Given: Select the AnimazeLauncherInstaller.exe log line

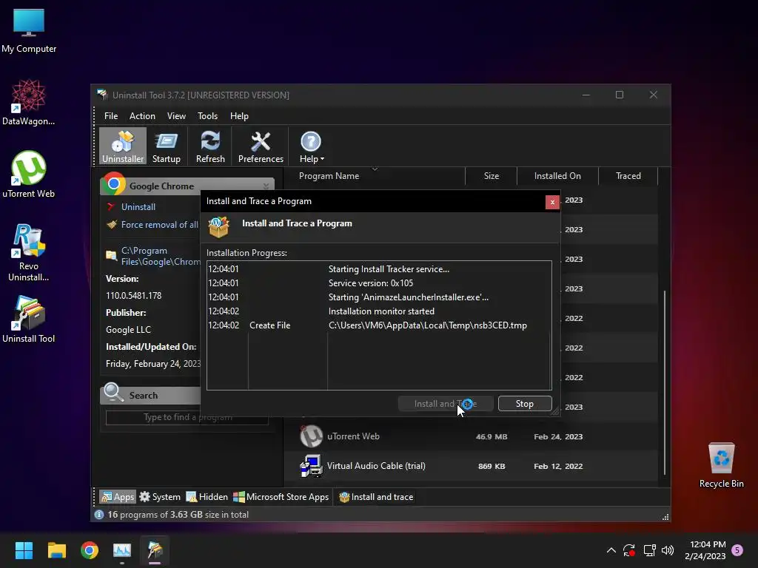Looking at the screenshot, I should (x=379, y=297).
